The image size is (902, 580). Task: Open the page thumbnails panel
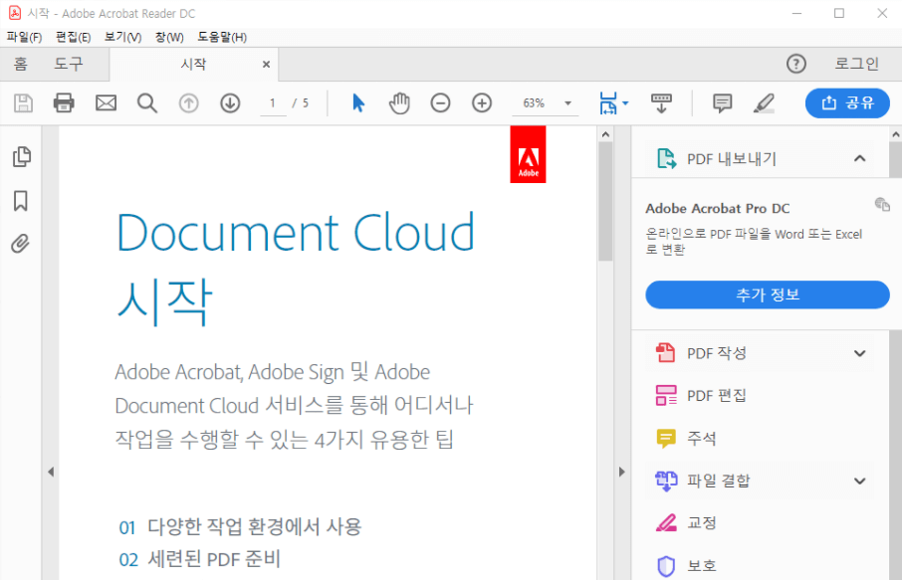click(21, 156)
